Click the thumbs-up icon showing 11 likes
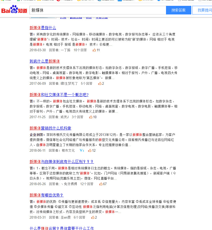The height and width of the screenshot is (230, 212). pyautogui.click(x=94, y=50)
